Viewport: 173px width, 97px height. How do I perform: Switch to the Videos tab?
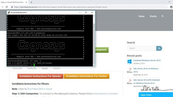[x=56, y=68]
